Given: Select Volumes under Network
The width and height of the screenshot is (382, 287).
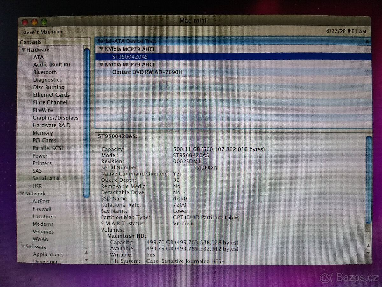Looking at the screenshot, I should click(x=43, y=232).
